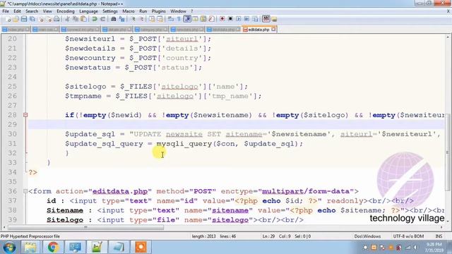Viewport: 452px width, 254px height.
Task: Toggle the indent guide button
Action: point(187,19)
